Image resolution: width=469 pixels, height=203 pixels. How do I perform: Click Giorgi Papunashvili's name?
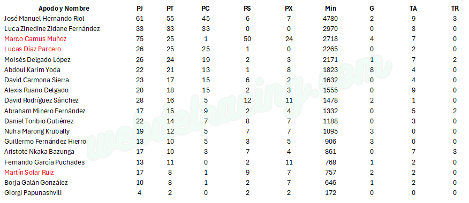coord(33,193)
